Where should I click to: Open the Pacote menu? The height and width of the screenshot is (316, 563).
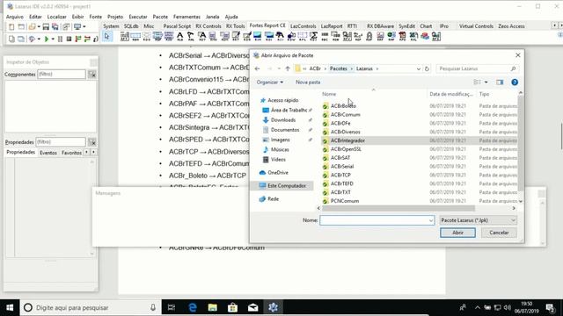point(160,17)
